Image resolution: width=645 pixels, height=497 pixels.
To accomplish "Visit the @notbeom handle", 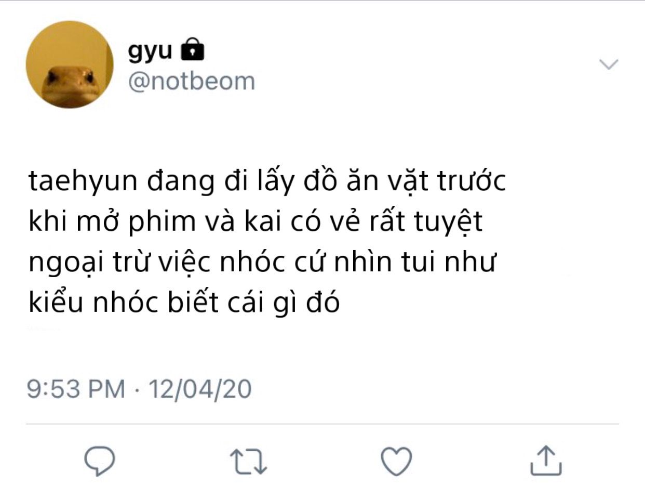I will coord(192,81).
